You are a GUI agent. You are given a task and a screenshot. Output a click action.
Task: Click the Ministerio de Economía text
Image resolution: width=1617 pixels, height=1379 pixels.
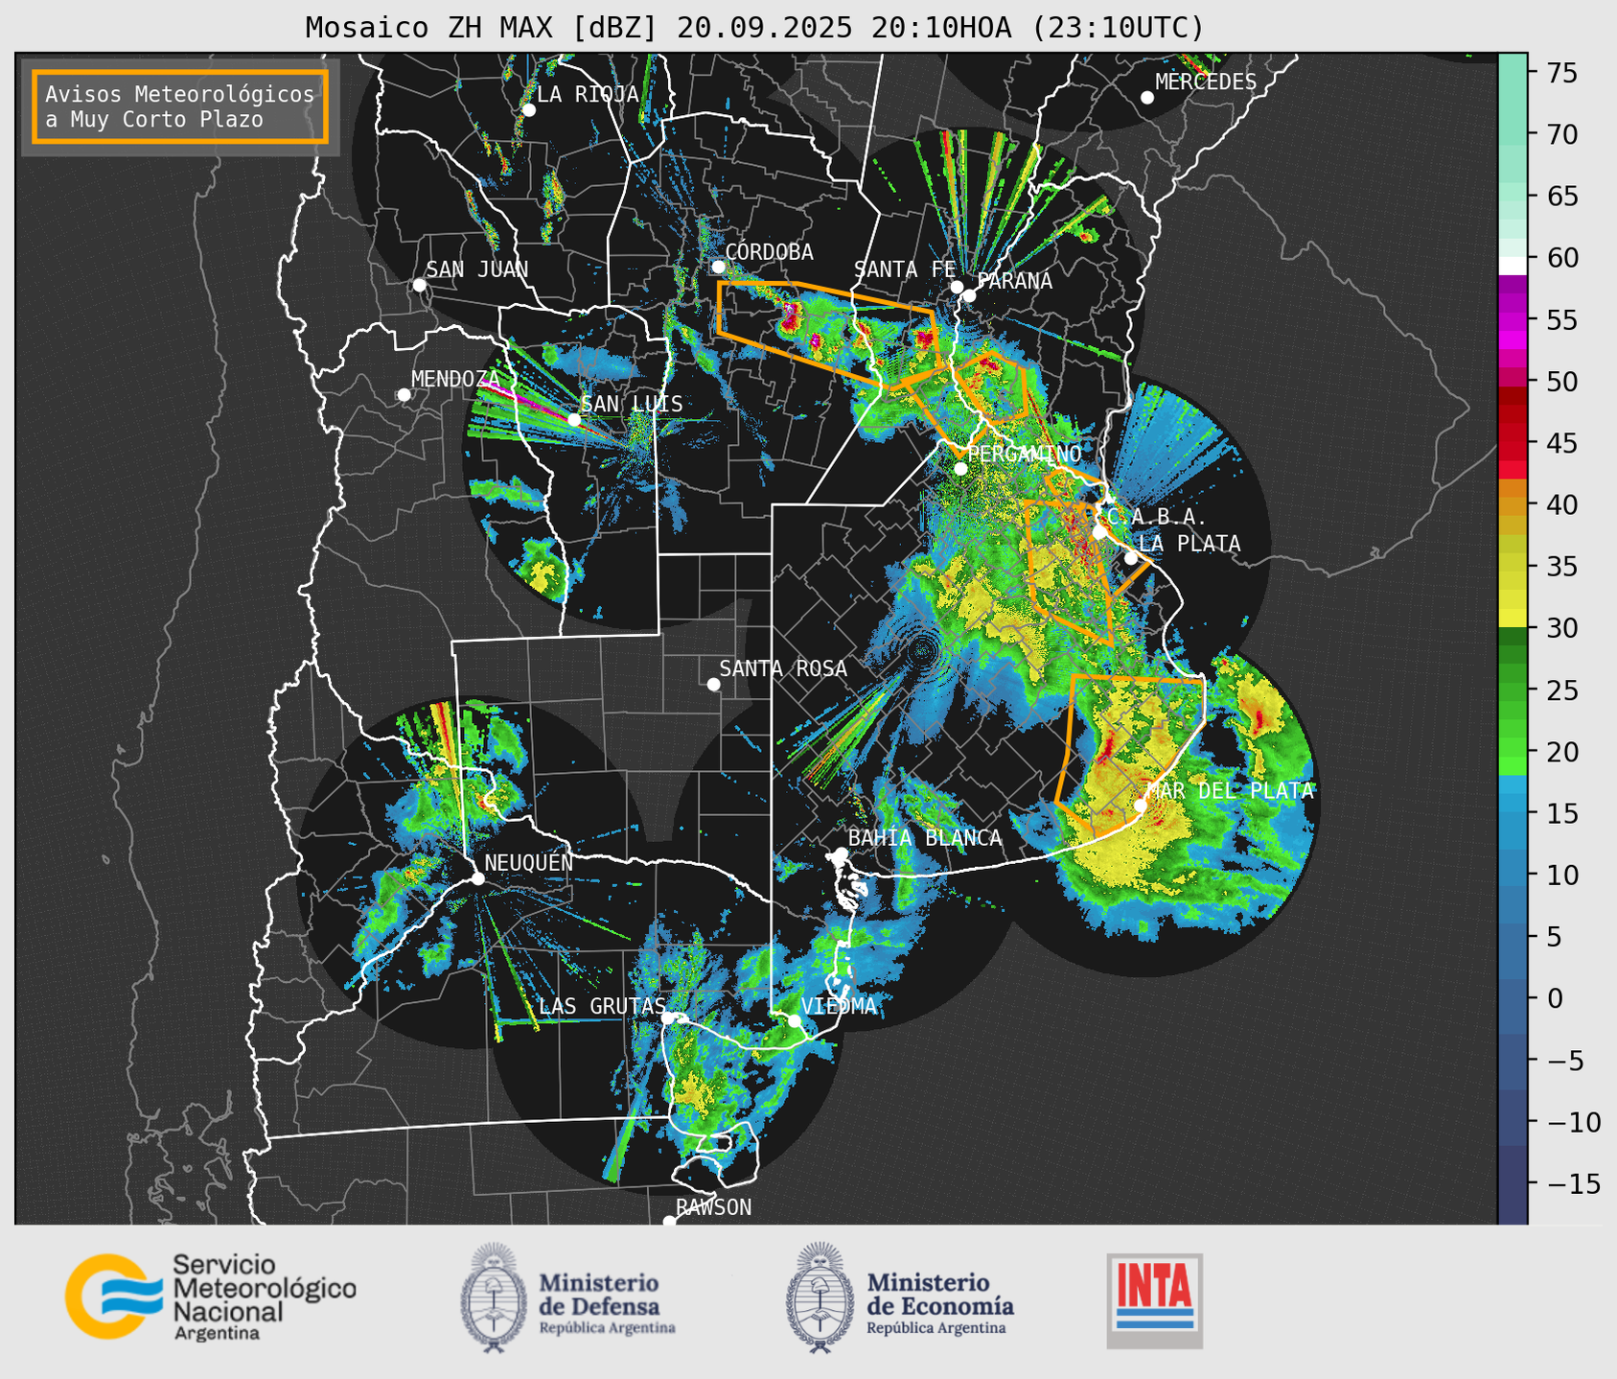[940, 1302]
